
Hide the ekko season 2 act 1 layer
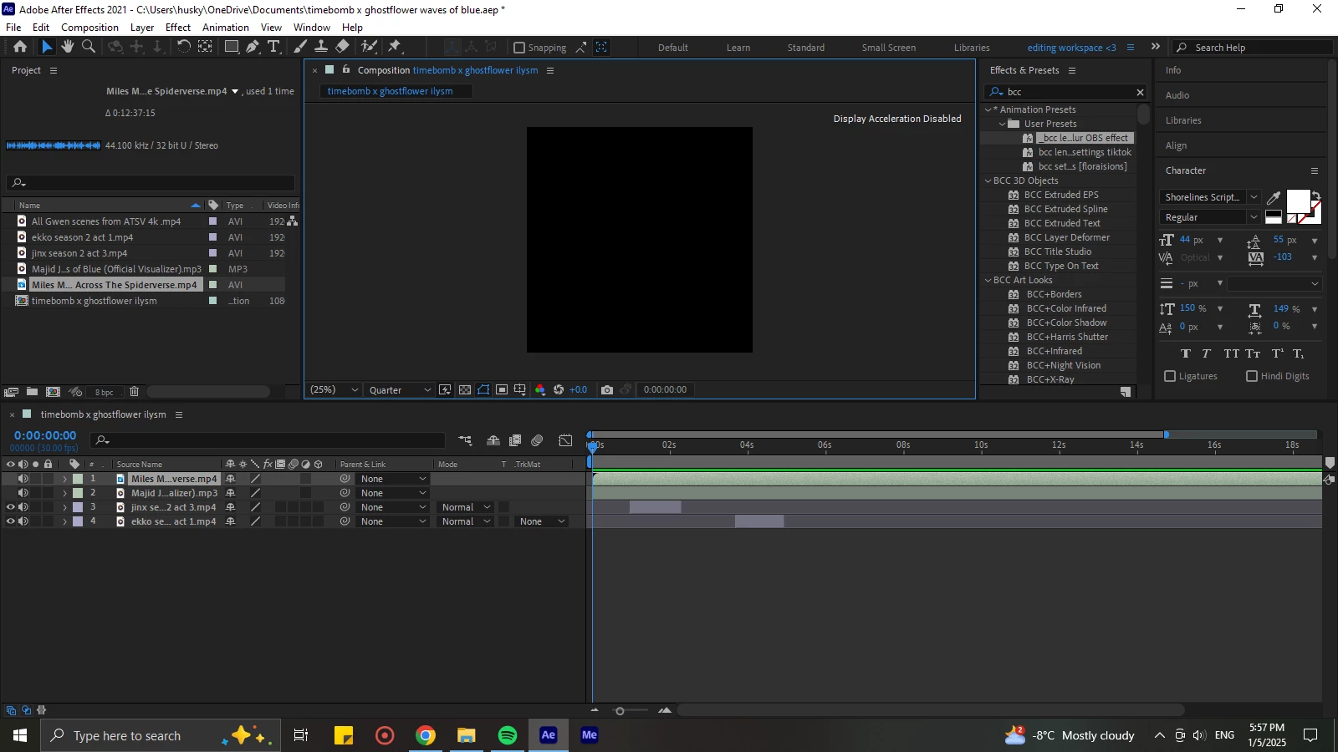pos(11,521)
